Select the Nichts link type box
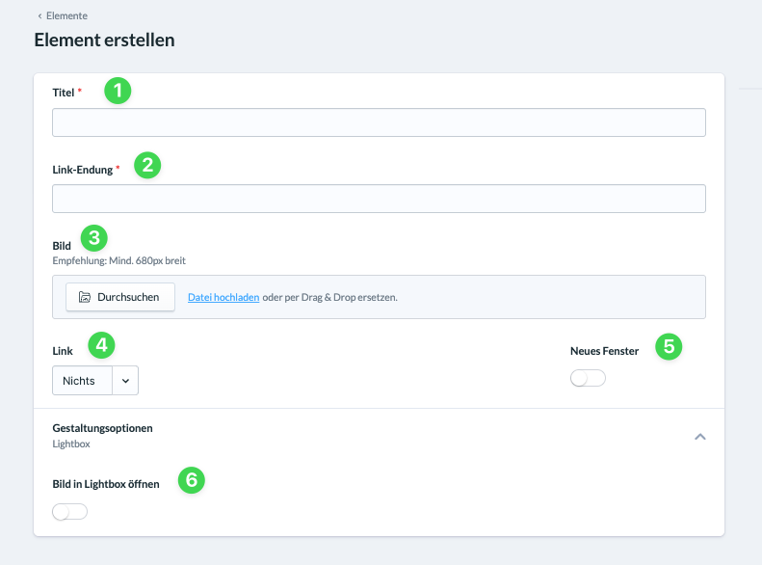The image size is (762, 565). (x=82, y=381)
